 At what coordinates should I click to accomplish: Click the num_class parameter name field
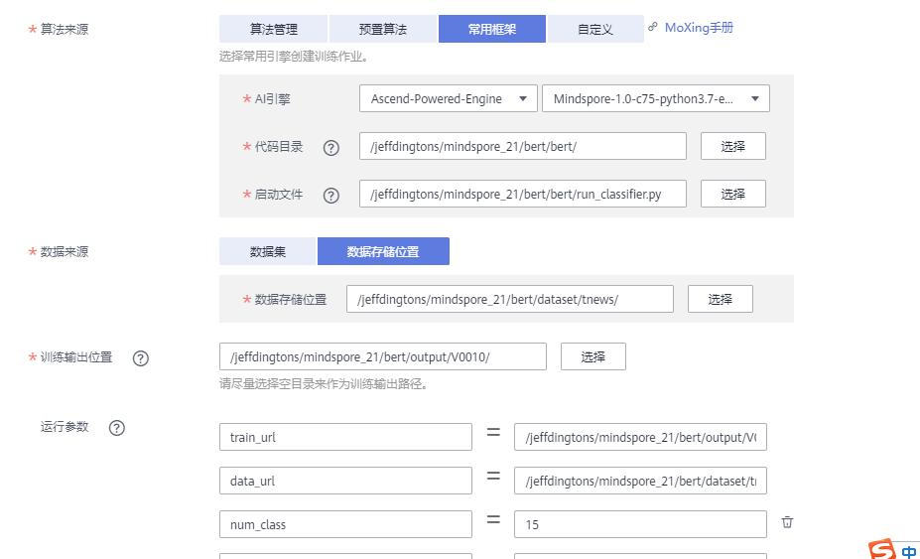coord(345,524)
